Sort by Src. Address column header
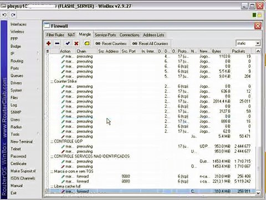The width and height of the screenshot is (266, 200). pos(109,51)
